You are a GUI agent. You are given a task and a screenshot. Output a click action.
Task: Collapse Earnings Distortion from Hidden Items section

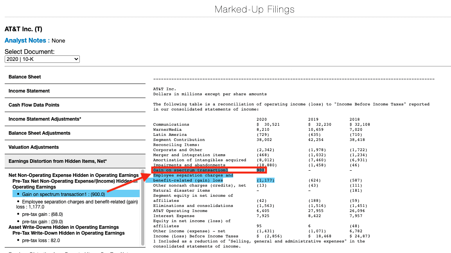(x=75, y=161)
